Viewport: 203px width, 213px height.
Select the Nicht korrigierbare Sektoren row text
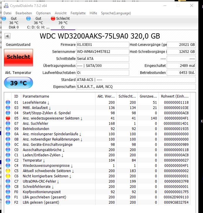47,176
